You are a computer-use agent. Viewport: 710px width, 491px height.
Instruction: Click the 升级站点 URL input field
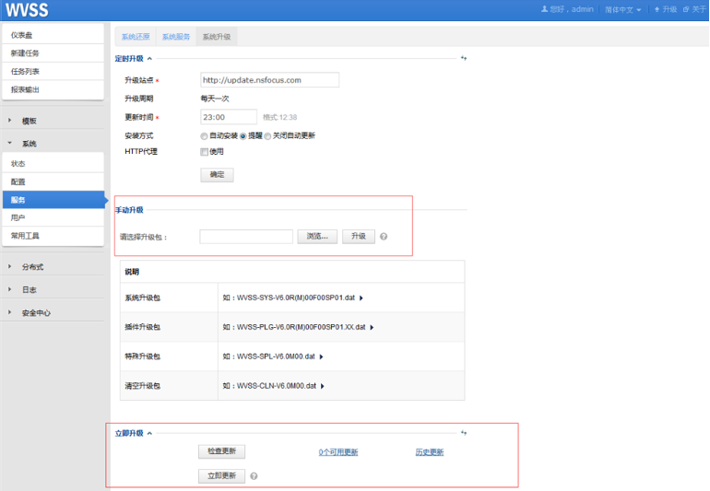pos(270,80)
